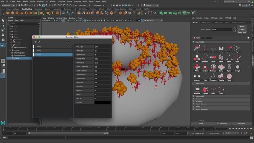Add a MASH Color node

click(213, 49)
